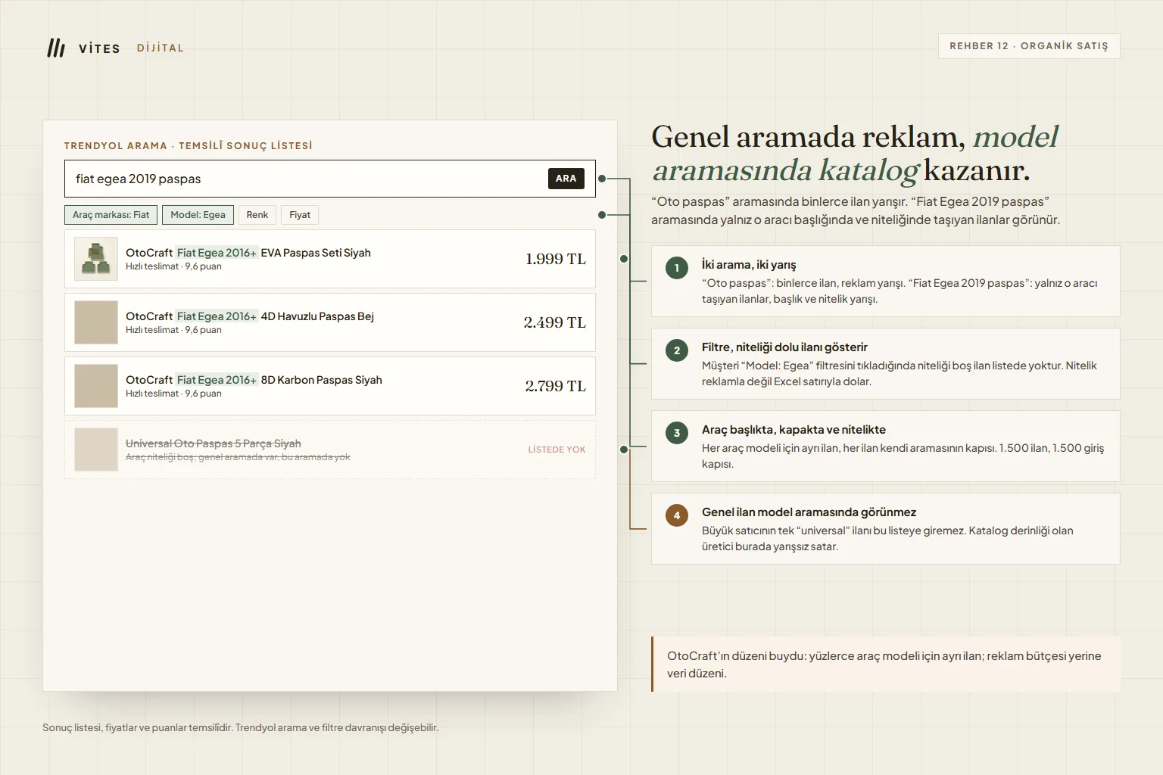This screenshot has height=775, width=1163.
Task: Open the EVA Paspas Seti product thumbnail
Action: 96,259
